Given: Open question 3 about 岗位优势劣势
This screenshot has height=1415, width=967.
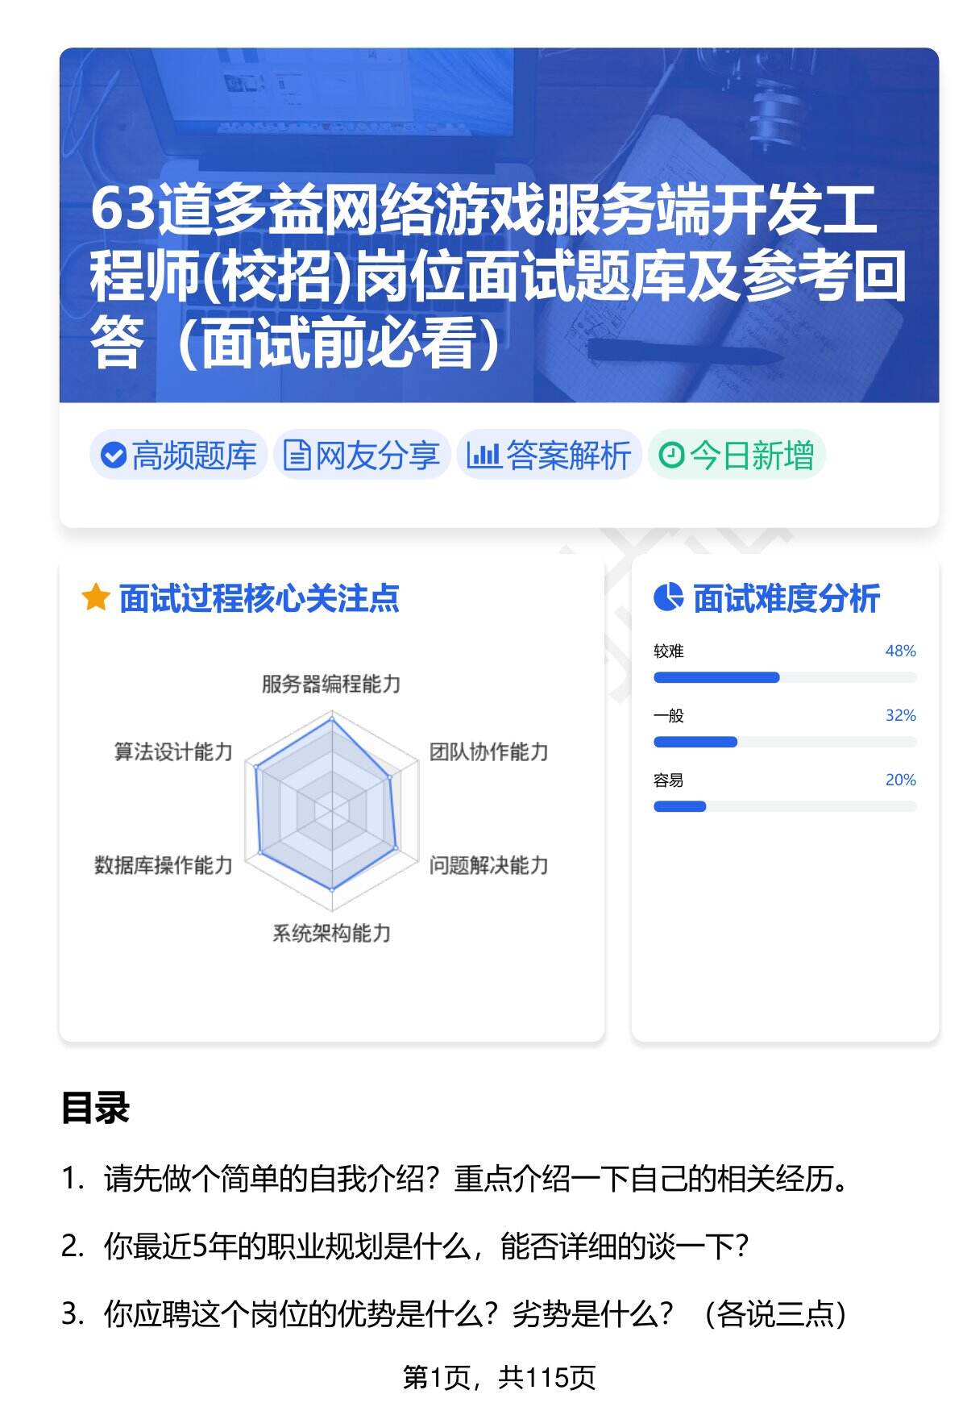Looking at the screenshot, I should pos(475,1314).
